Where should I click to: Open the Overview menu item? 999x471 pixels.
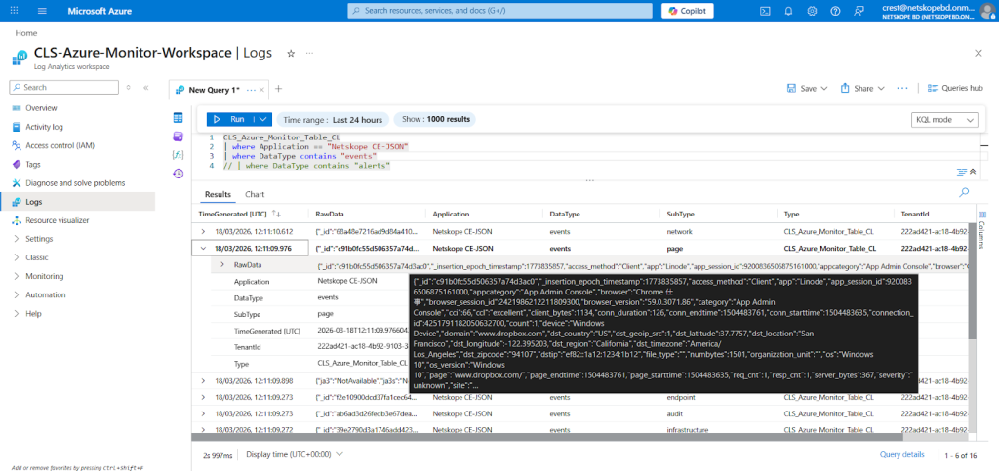tap(41, 108)
